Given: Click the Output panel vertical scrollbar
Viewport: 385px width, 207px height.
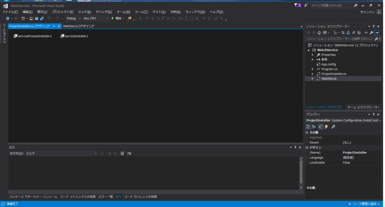Looking at the screenshot, I should [301, 173].
